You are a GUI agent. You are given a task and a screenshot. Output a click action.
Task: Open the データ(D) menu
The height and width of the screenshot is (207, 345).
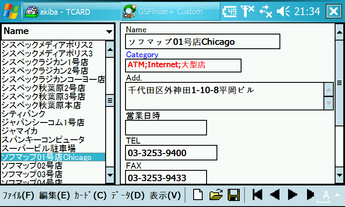128,195
